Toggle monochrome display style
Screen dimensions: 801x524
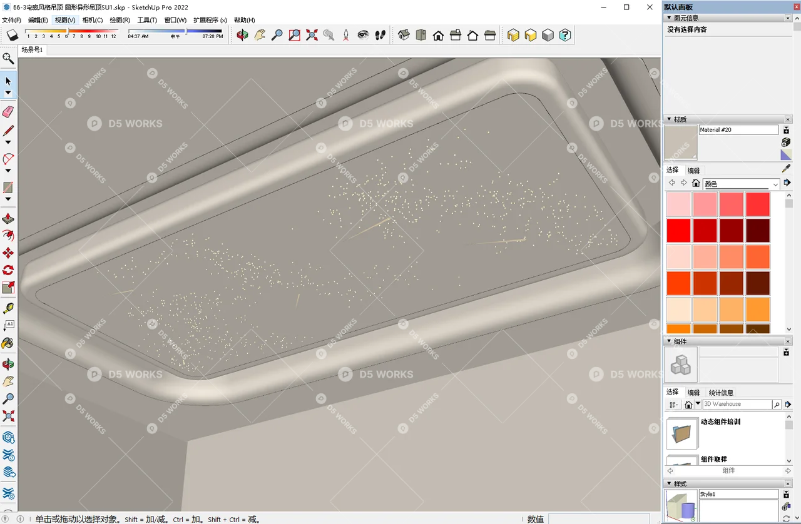(x=547, y=35)
